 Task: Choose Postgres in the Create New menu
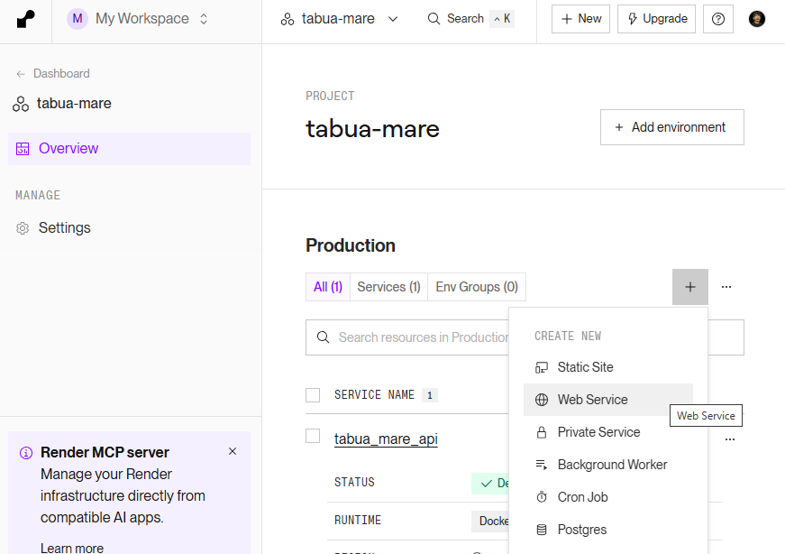coord(581,530)
